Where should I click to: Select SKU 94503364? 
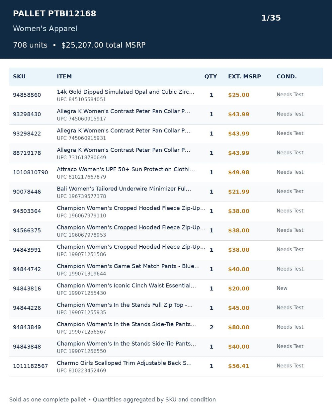click(x=27, y=211)
